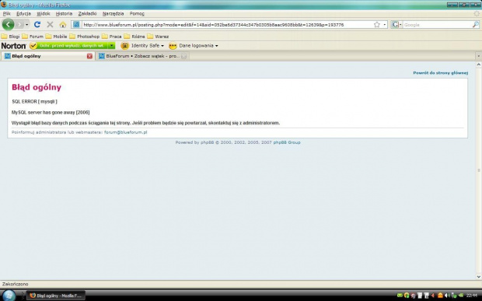Open the Edycja menu
Screen dimensions: 482x301
(23, 13)
